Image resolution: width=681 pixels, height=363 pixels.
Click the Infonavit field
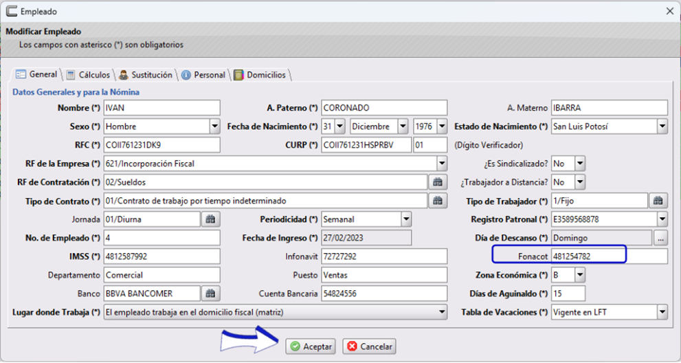pyautogui.click(x=384, y=256)
